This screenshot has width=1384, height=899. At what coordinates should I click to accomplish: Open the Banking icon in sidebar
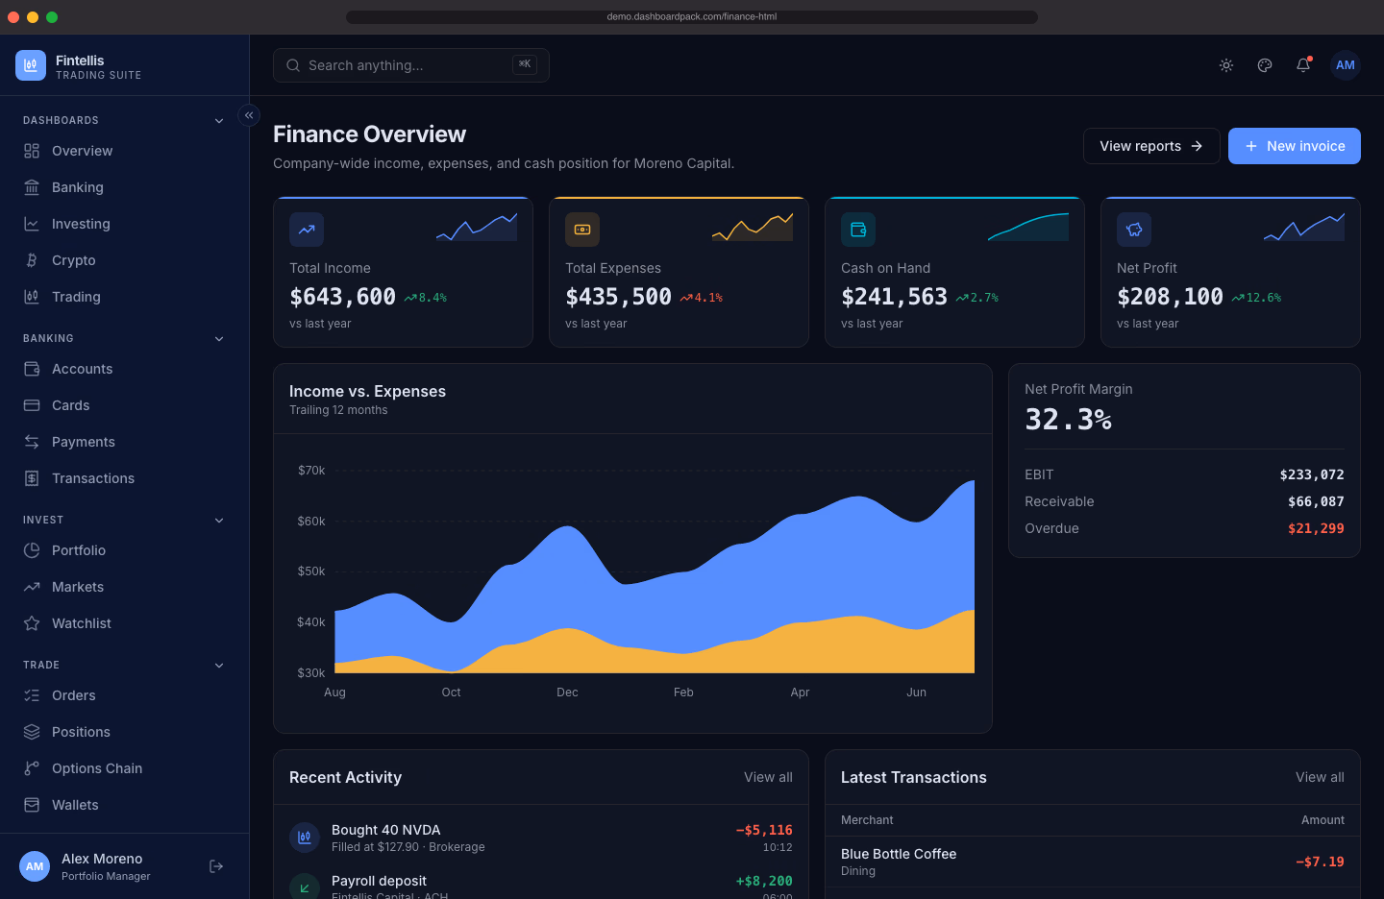click(x=32, y=187)
